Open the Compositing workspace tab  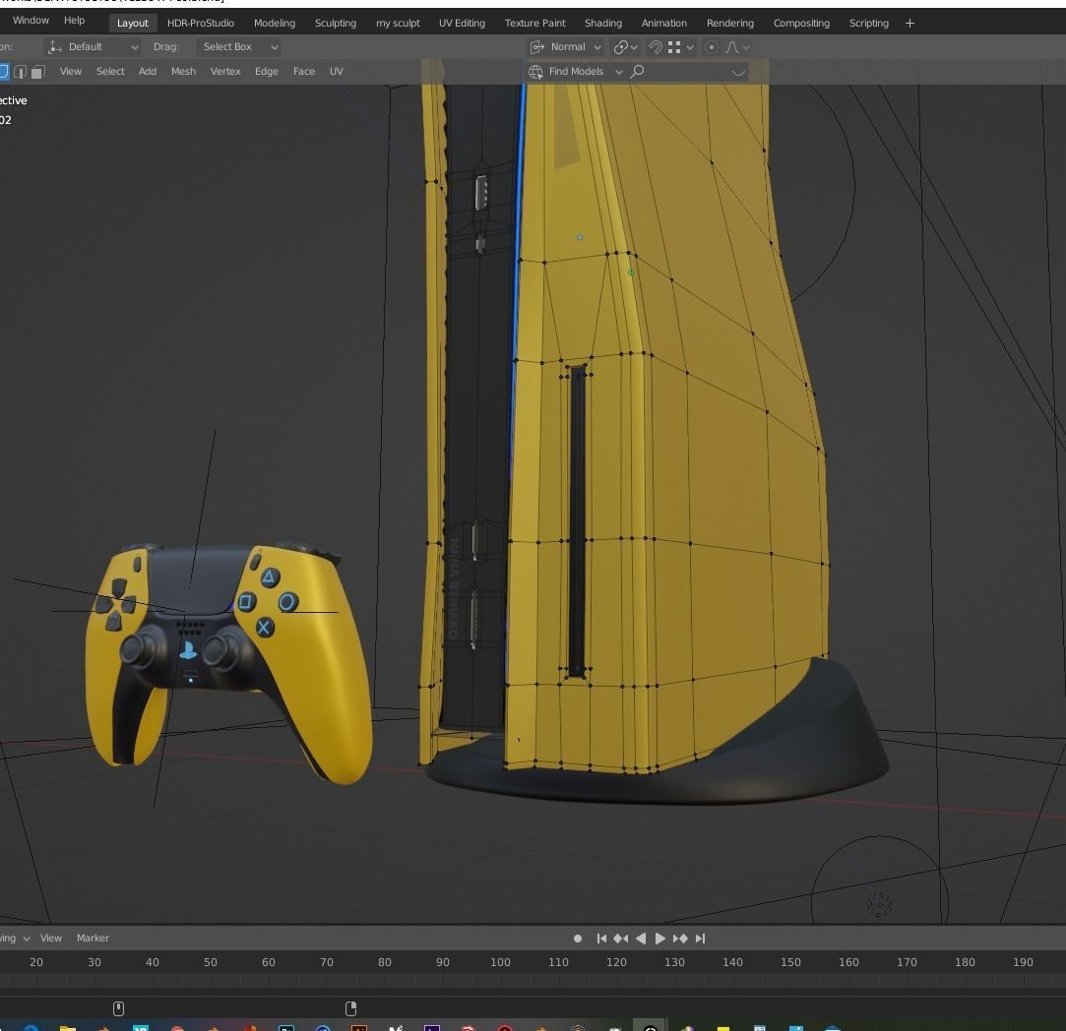pyautogui.click(x=801, y=23)
